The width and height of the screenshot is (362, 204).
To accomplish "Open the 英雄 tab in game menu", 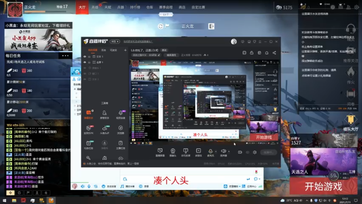I will tap(95, 7).
